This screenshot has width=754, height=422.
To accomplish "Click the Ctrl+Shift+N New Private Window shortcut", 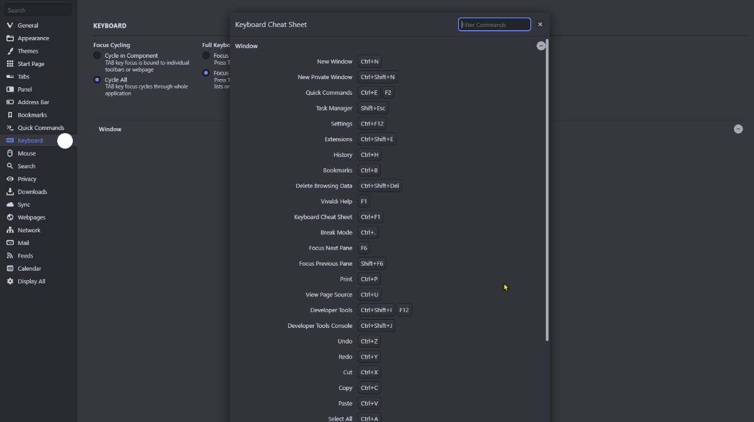I will (378, 77).
